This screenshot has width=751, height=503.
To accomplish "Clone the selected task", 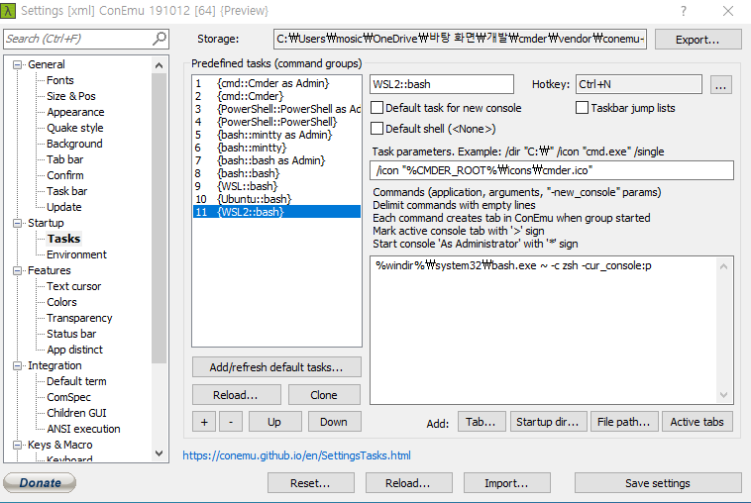I will 324,395.
